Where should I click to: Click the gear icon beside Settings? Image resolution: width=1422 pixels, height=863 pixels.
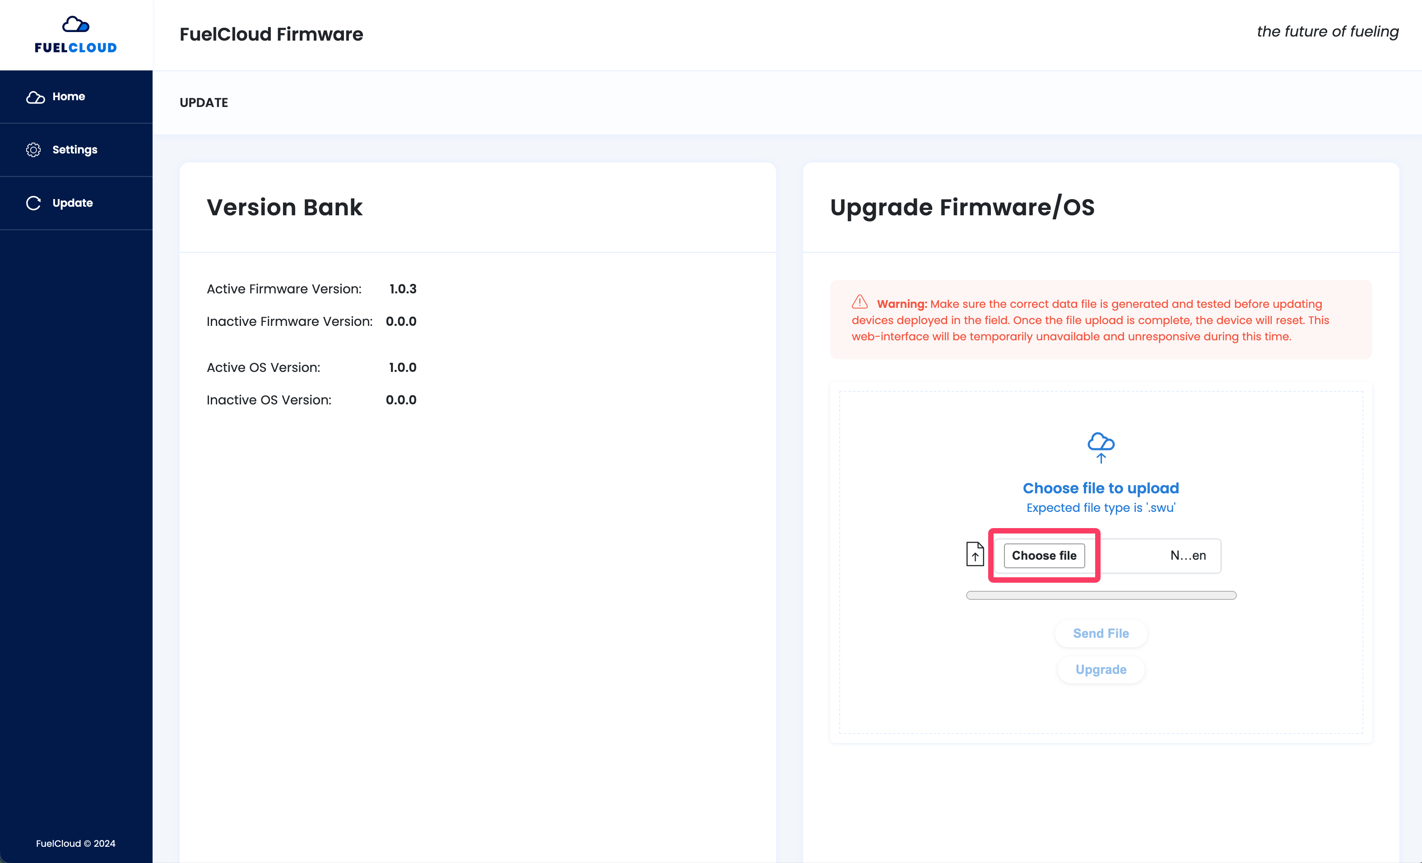(x=33, y=150)
